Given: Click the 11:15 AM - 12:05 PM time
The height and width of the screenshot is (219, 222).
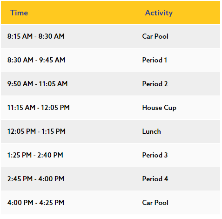Looking at the screenshot, I should [x=39, y=108].
